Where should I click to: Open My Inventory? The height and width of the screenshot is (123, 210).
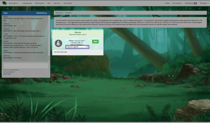[177, 3]
